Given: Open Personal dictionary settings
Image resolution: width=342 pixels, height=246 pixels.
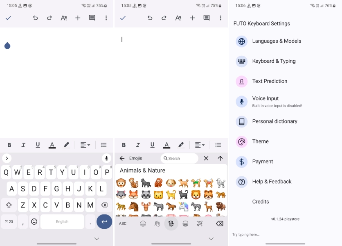Looking at the screenshot, I should pos(285,122).
